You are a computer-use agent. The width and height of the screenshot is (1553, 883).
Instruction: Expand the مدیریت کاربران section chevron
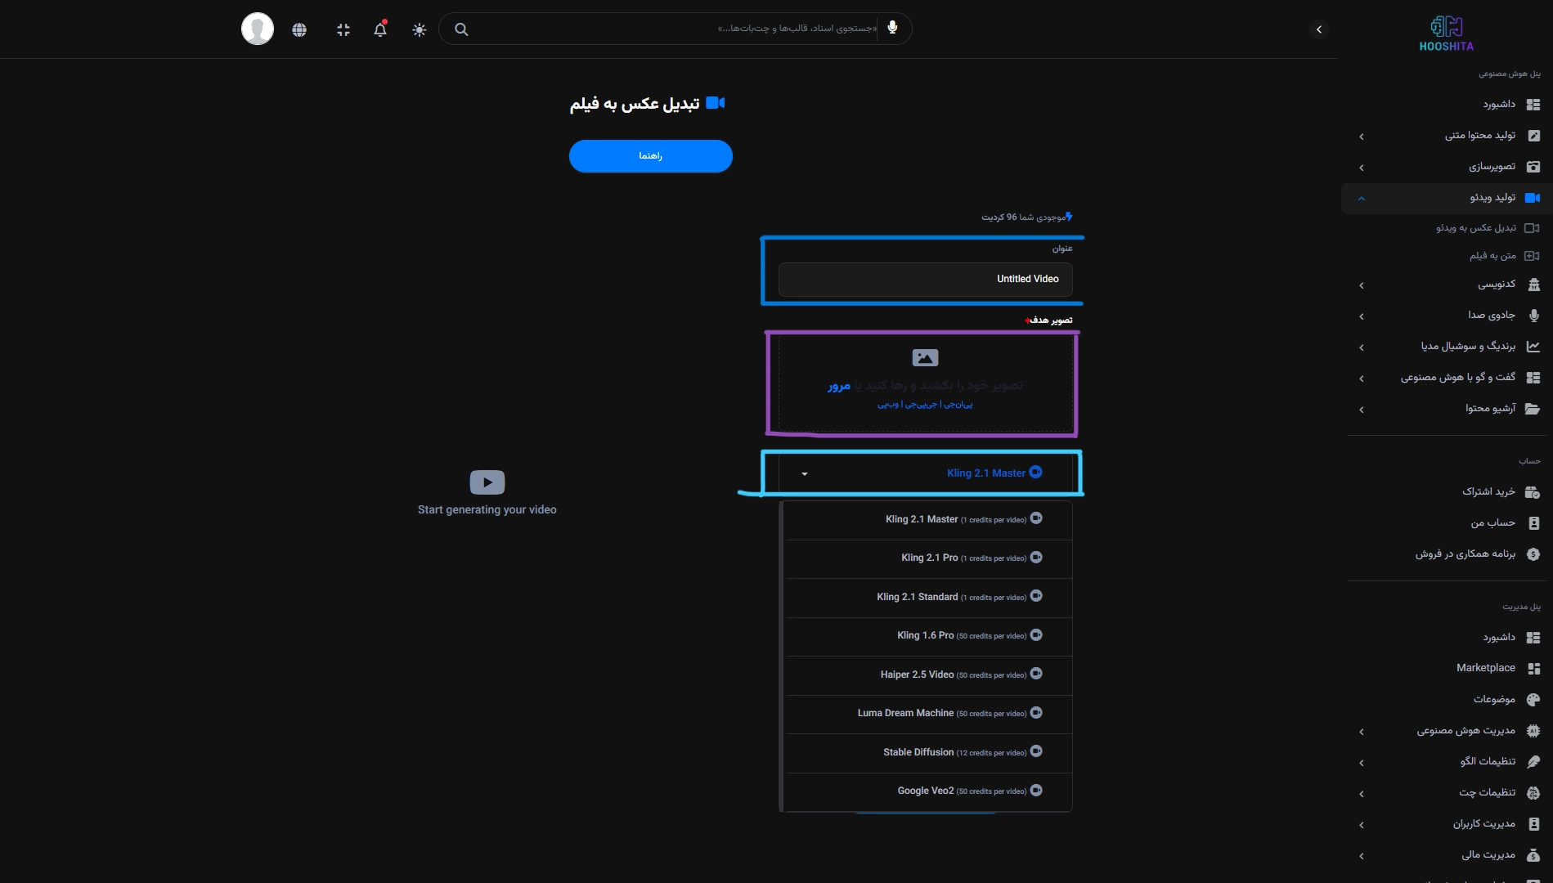[x=1362, y=824]
